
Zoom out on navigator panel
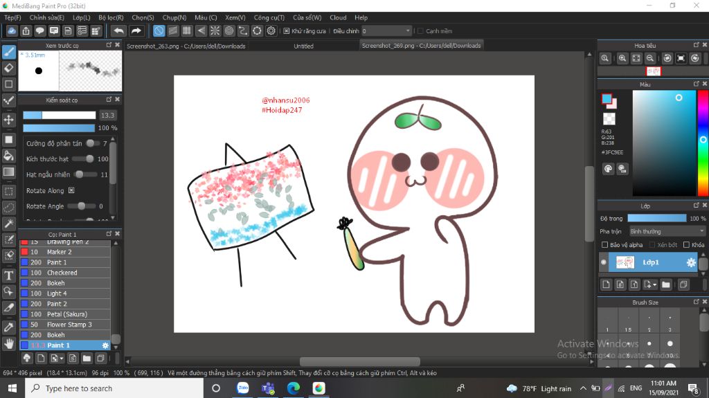click(649, 58)
